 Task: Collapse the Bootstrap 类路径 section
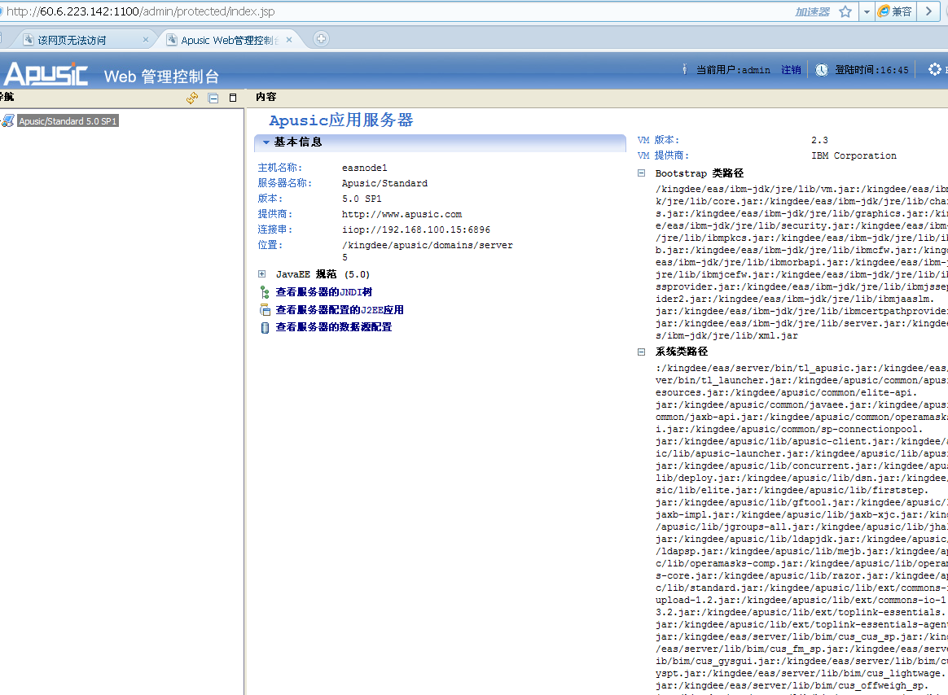[x=641, y=173]
